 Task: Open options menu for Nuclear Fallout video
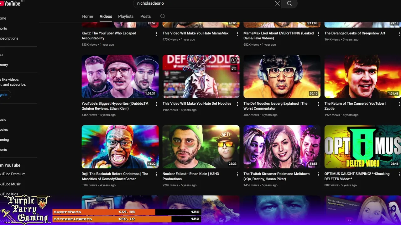click(x=237, y=174)
